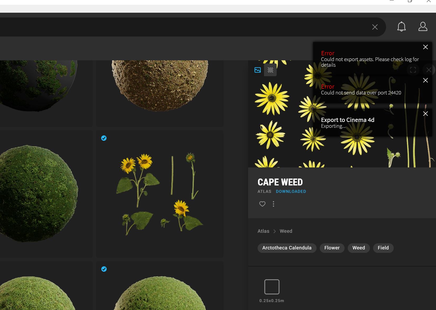Favorite Cape Weed with the heart icon
The image size is (436, 310).
click(262, 204)
